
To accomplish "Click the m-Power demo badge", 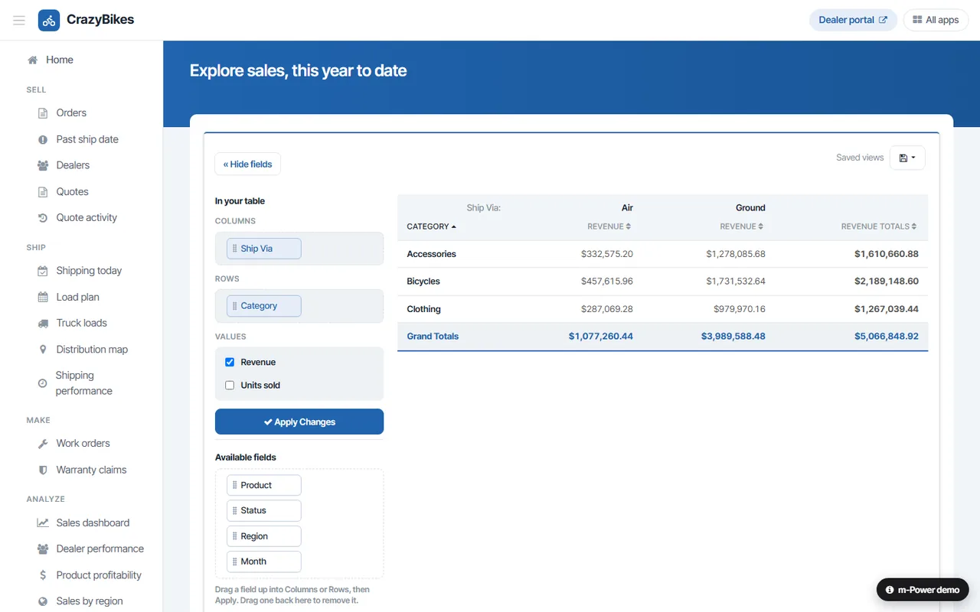I will pos(923,590).
